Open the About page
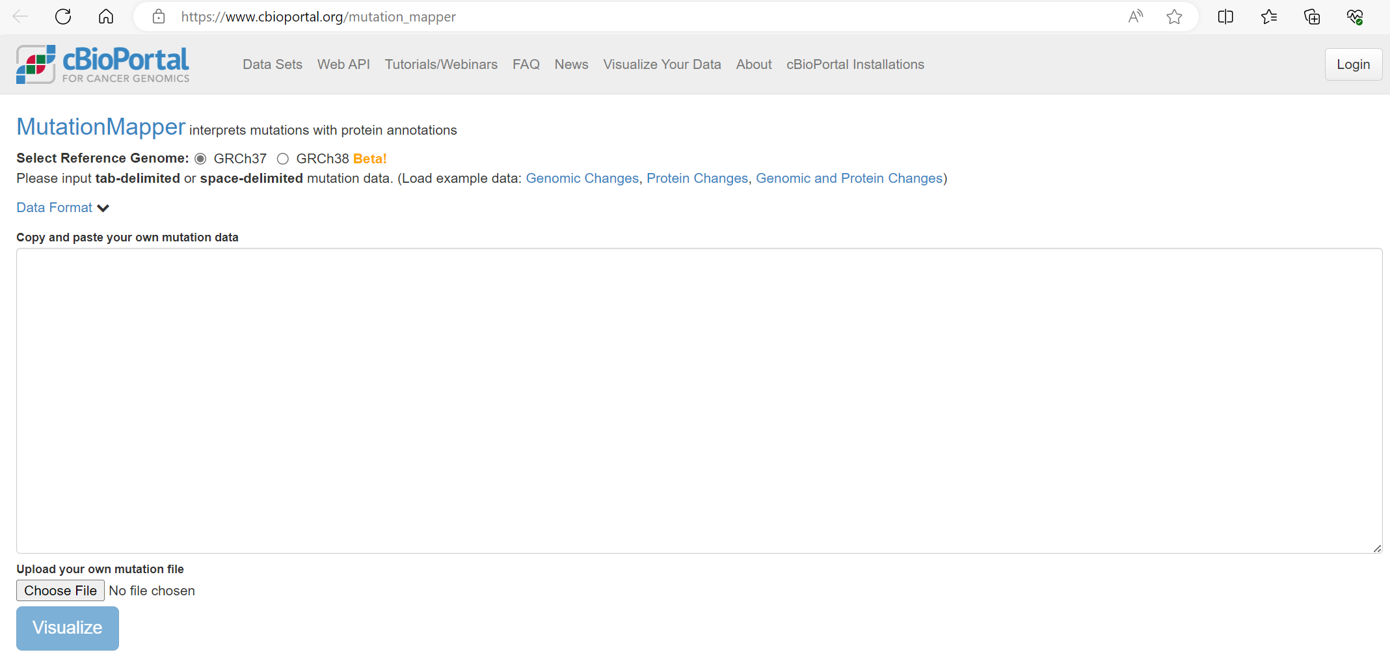The image size is (1390, 661). point(754,64)
